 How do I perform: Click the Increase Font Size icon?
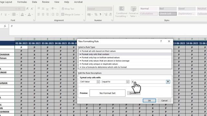click(x=27, y=9)
